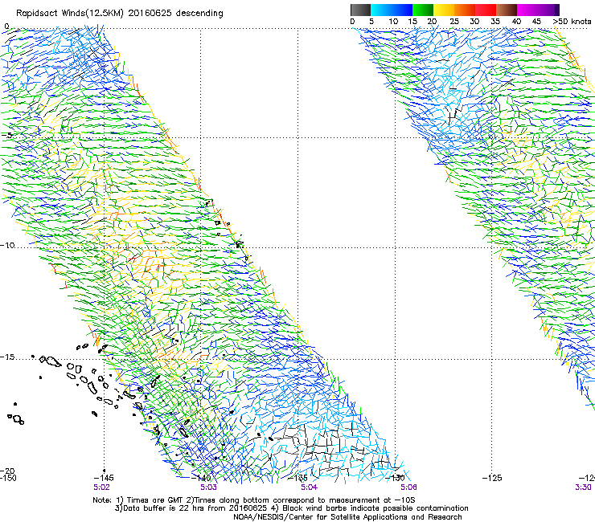This screenshot has height=522, width=595.
Task: Click the gray 0-5 knots legend swatch
Action: tap(360, 10)
